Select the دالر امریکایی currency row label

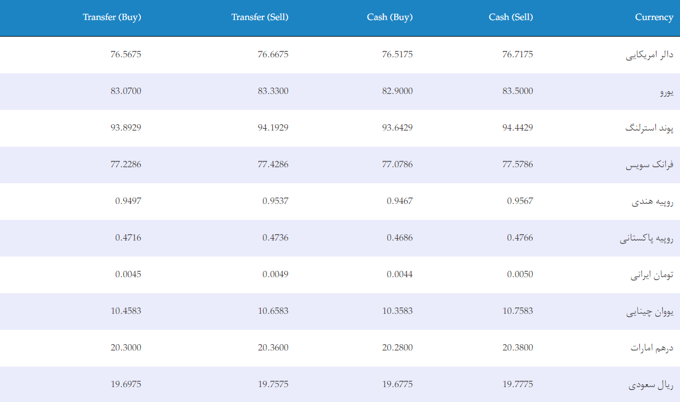tap(649, 55)
